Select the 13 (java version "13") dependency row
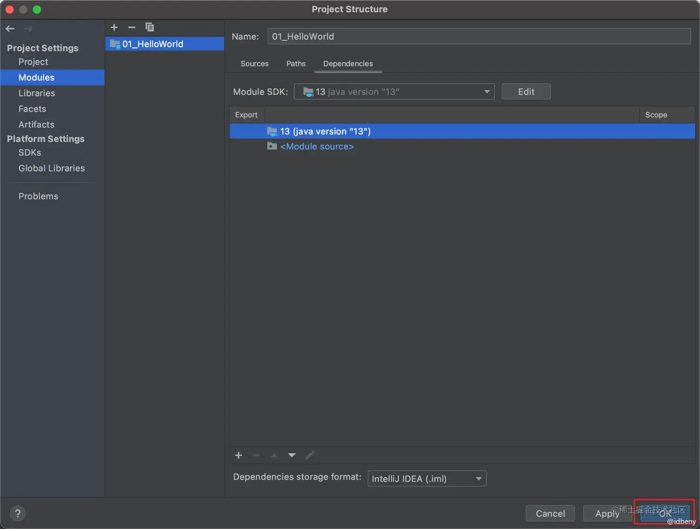Viewport: 700px width, 529px height. click(x=462, y=131)
